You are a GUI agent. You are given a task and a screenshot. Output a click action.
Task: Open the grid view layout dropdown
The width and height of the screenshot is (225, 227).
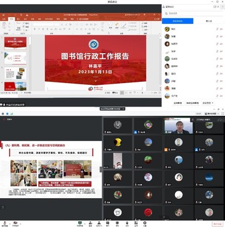pyautogui.click(x=211, y=113)
